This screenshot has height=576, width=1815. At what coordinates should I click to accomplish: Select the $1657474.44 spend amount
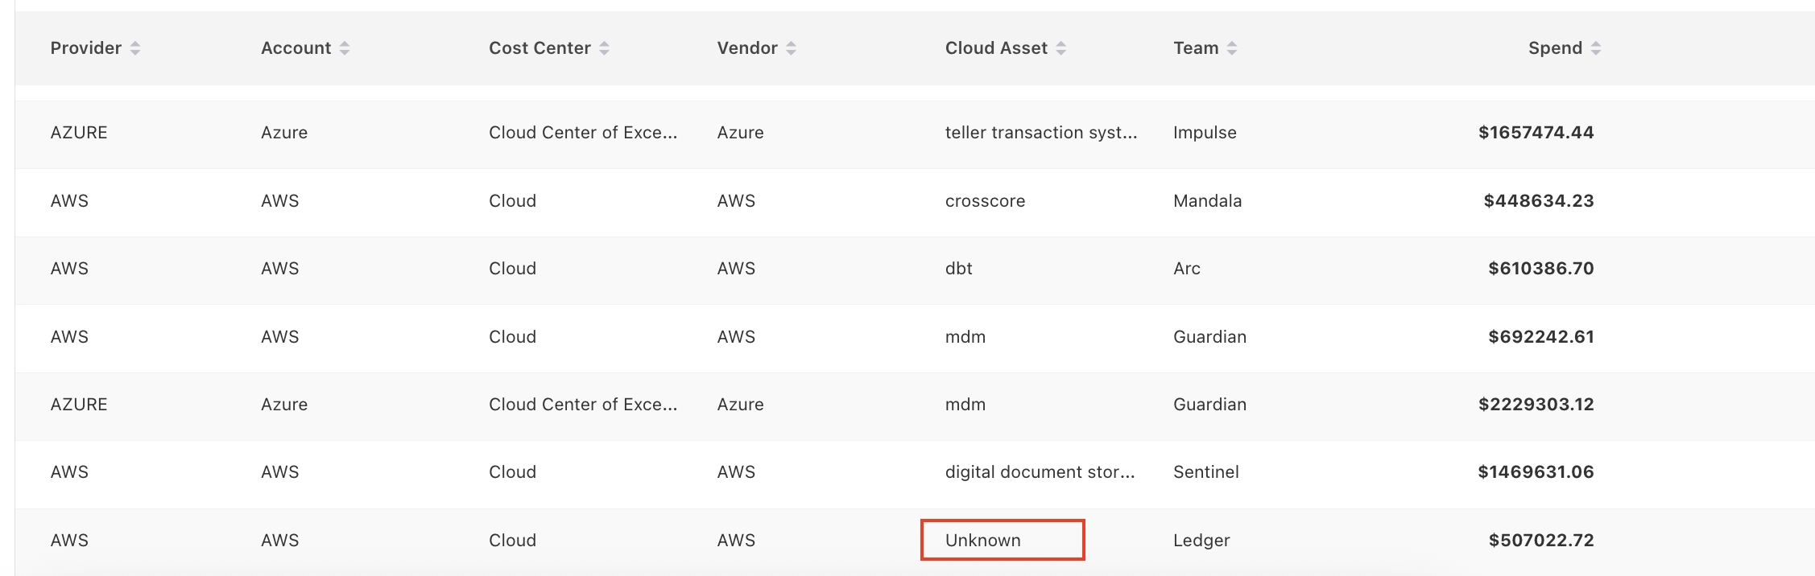1536,133
